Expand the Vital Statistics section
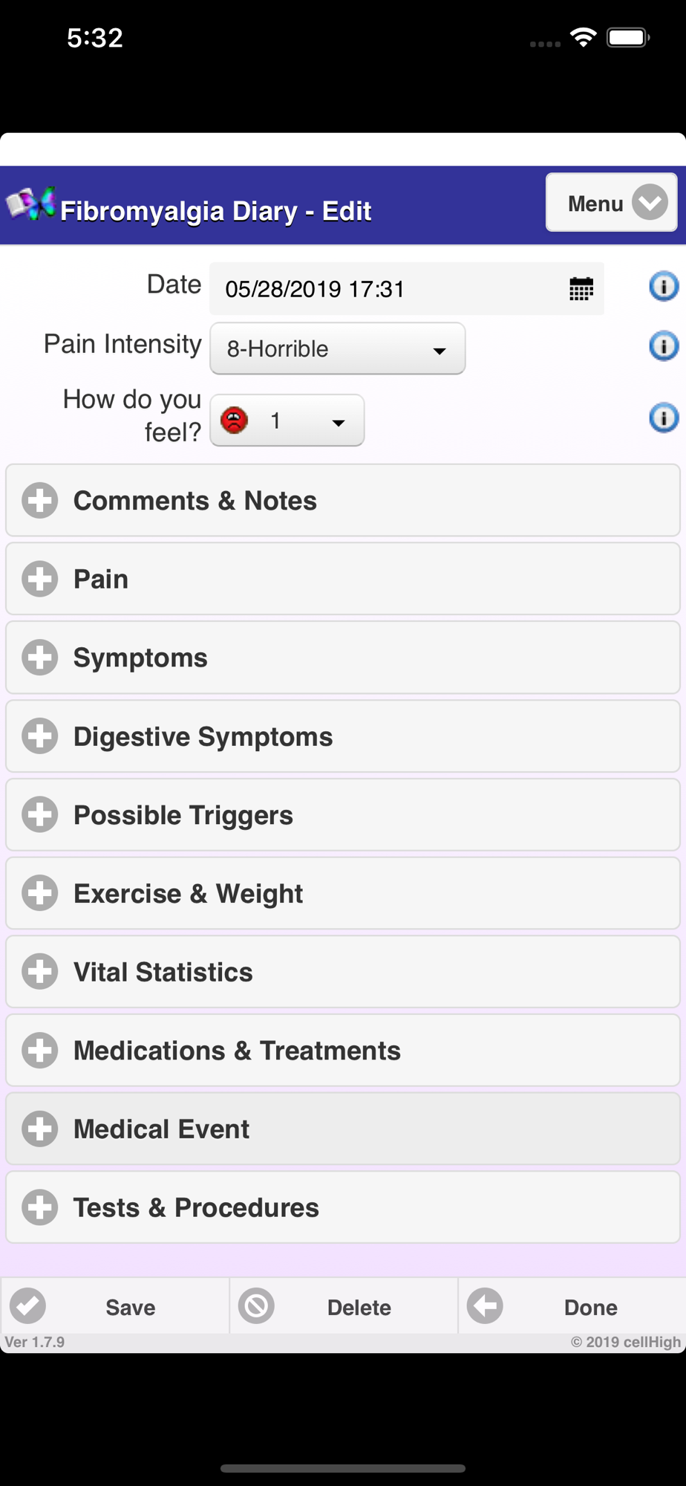Image resolution: width=686 pixels, height=1486 pixels. pos(343,972)
